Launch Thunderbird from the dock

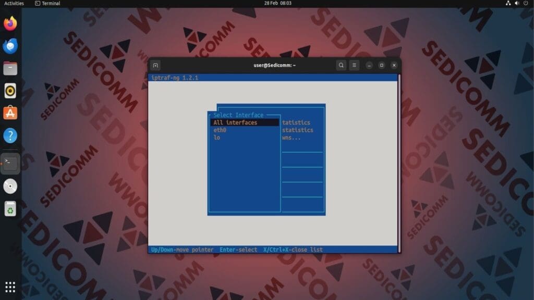tap(9, 46)
